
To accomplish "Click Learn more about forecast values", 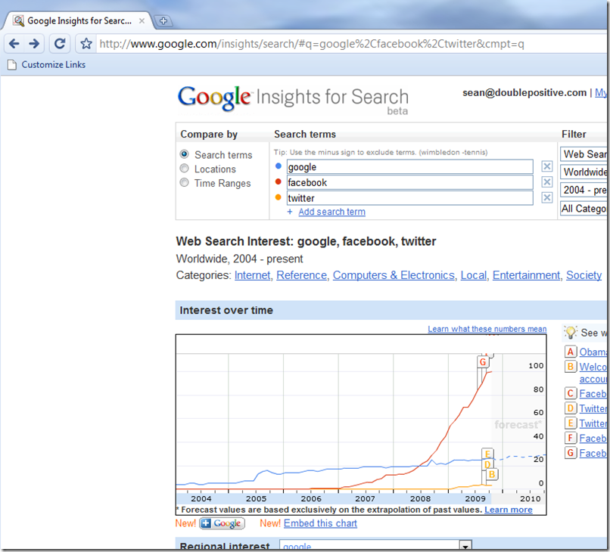I will coord(508,510).
